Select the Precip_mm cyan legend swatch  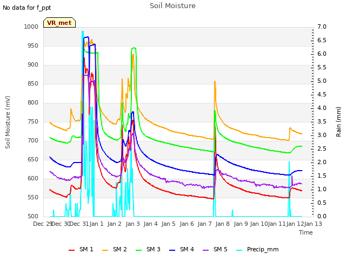pos(239,250)
